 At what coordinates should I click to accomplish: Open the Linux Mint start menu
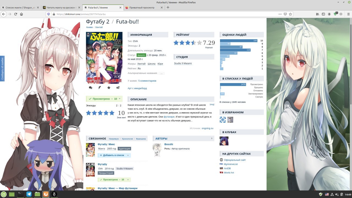(x=4, y=194)
